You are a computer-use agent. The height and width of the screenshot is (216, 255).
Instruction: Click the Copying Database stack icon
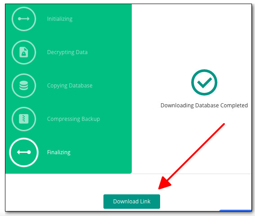[x=24, y=85]
